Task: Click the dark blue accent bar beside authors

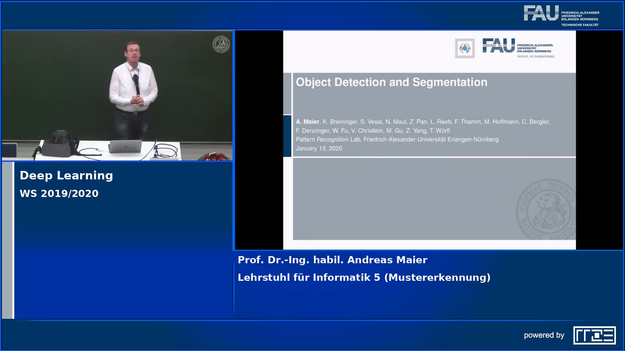Action: (287, 136)
